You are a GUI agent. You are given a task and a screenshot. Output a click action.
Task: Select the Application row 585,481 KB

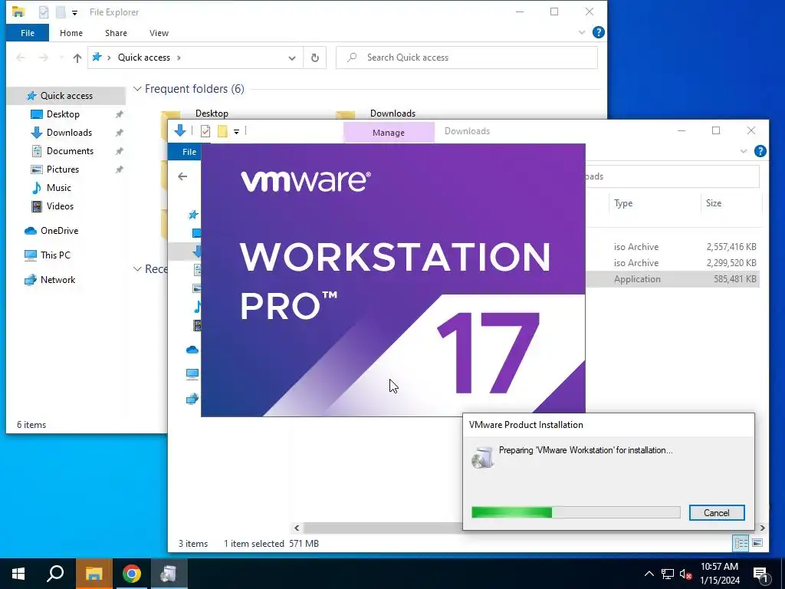pos(672,279)
